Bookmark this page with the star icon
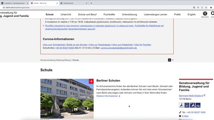Viewport: 214px width, 120px height. coord(206,8)
